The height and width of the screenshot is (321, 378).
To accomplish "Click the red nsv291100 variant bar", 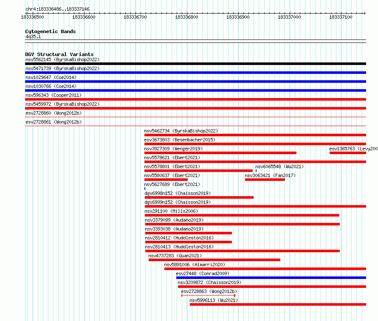I will [x=242, y=215].
